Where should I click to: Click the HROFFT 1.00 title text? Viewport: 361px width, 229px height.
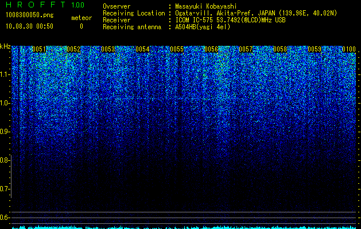tap(45, 5)
